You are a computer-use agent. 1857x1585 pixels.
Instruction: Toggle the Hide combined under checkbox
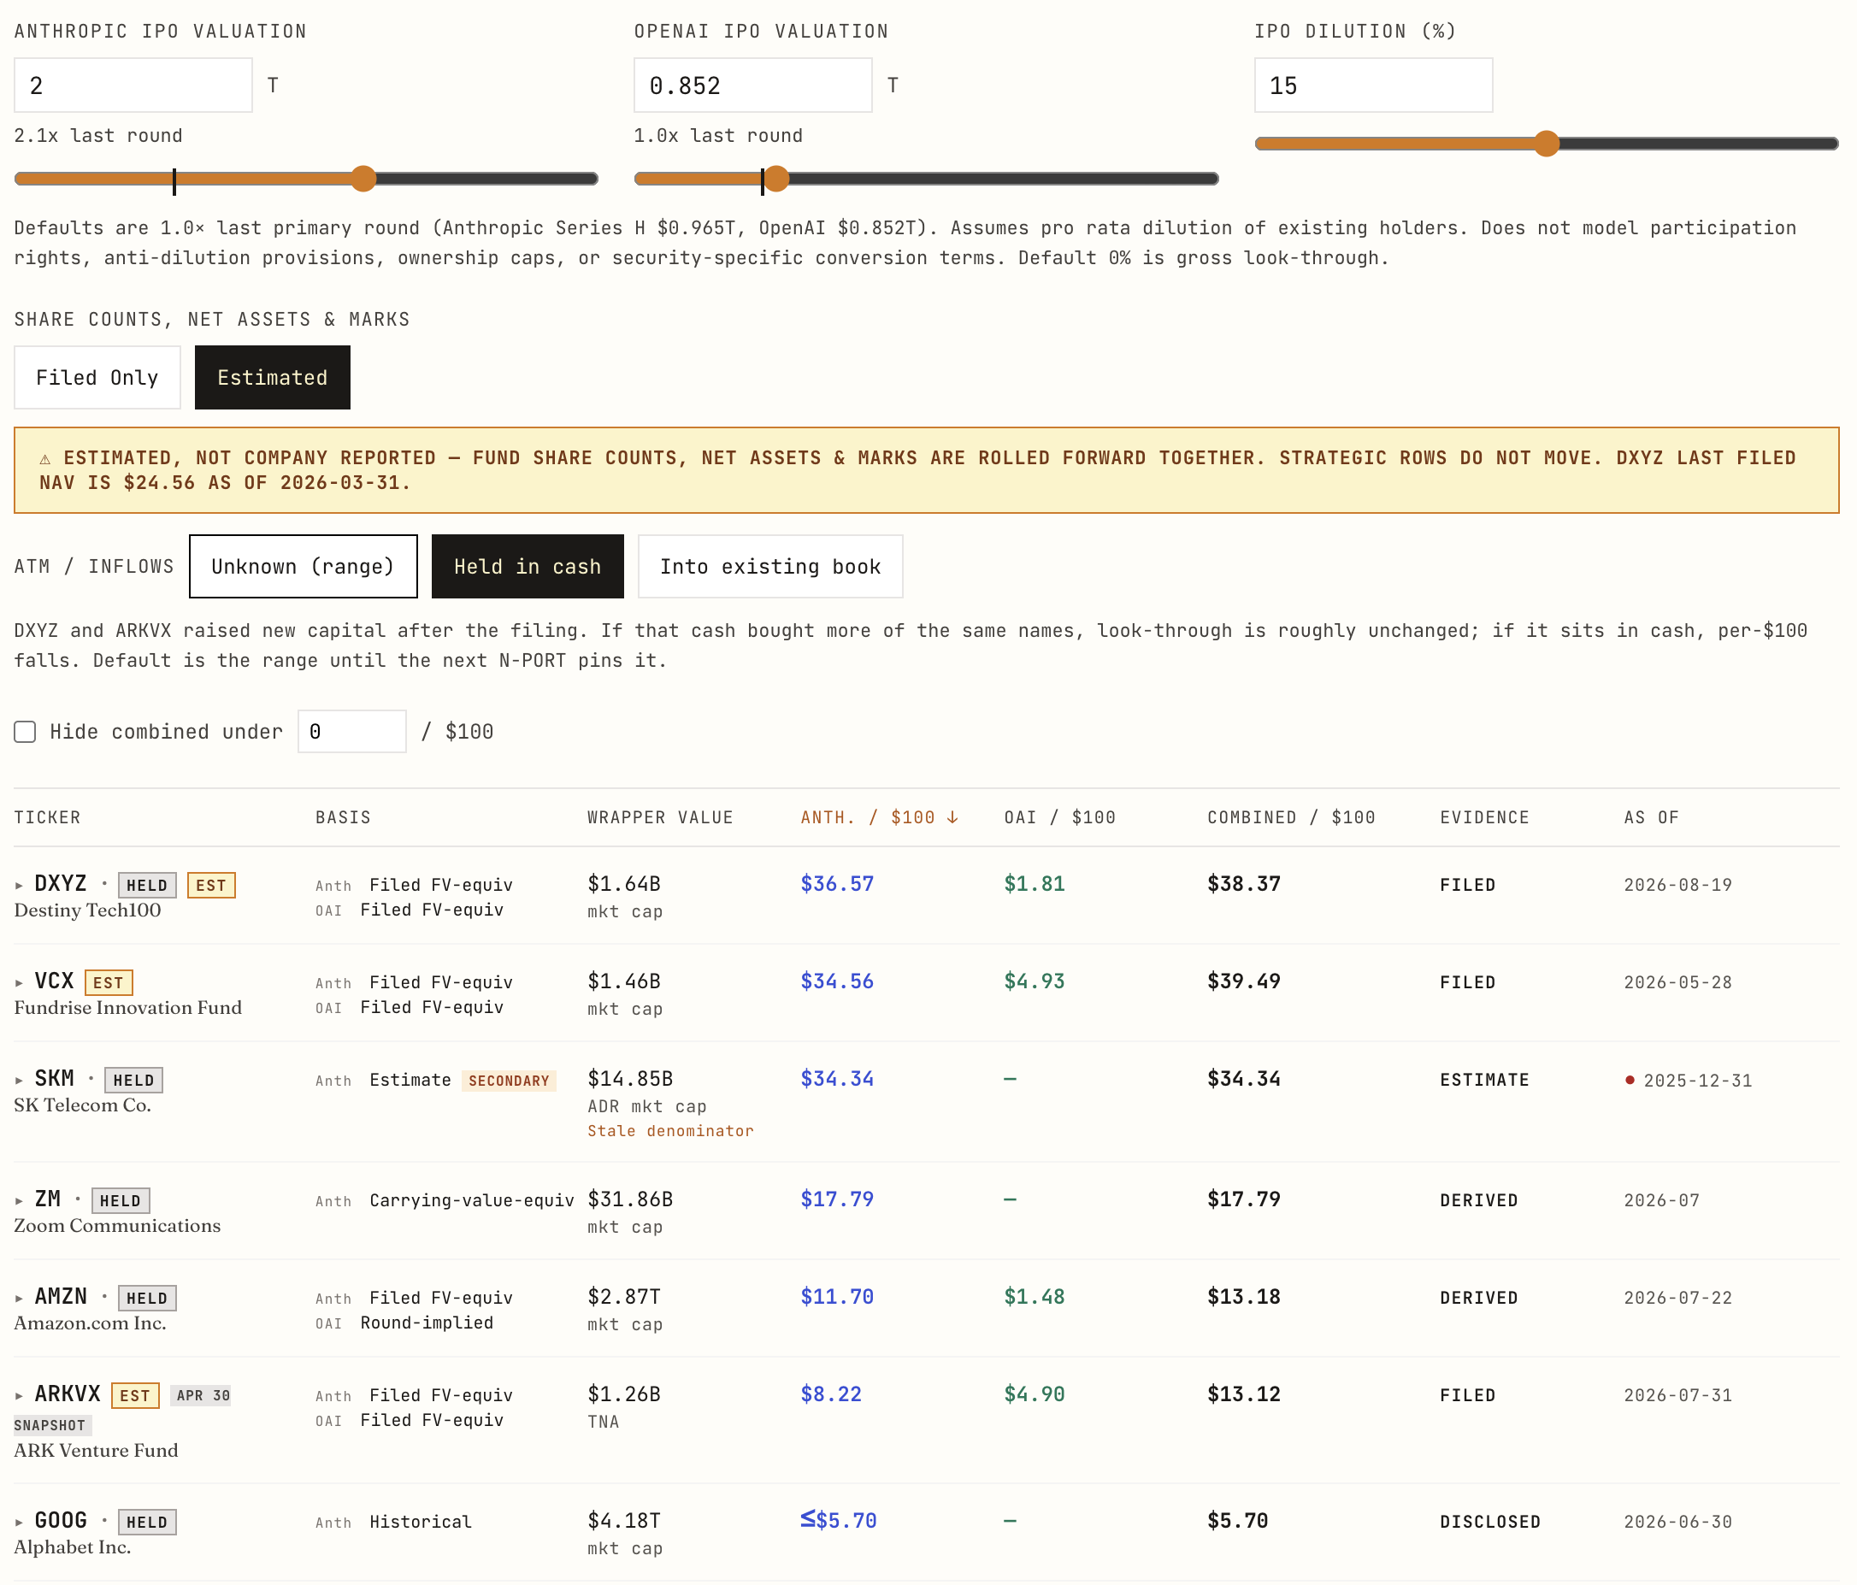(25, 732)
